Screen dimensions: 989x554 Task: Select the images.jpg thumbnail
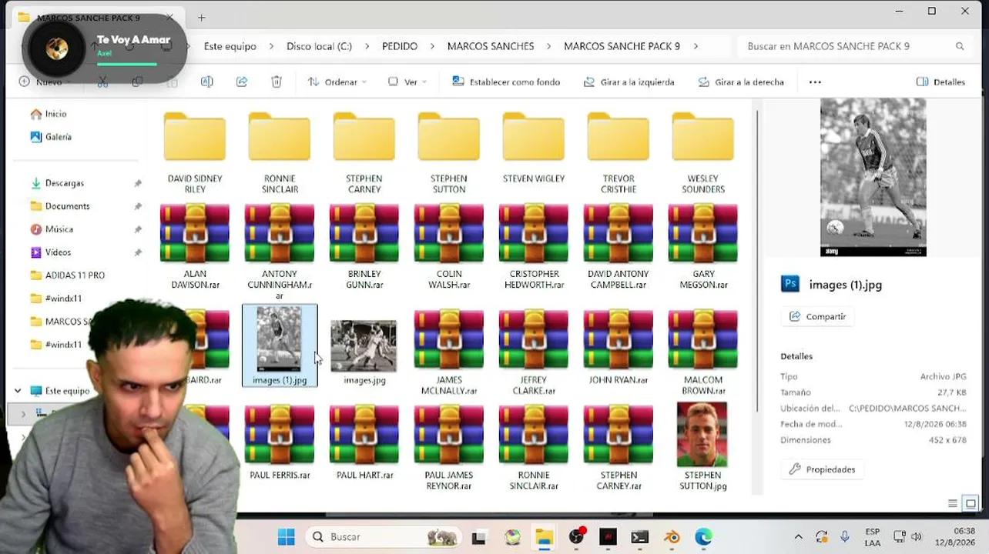click(364, 348)
